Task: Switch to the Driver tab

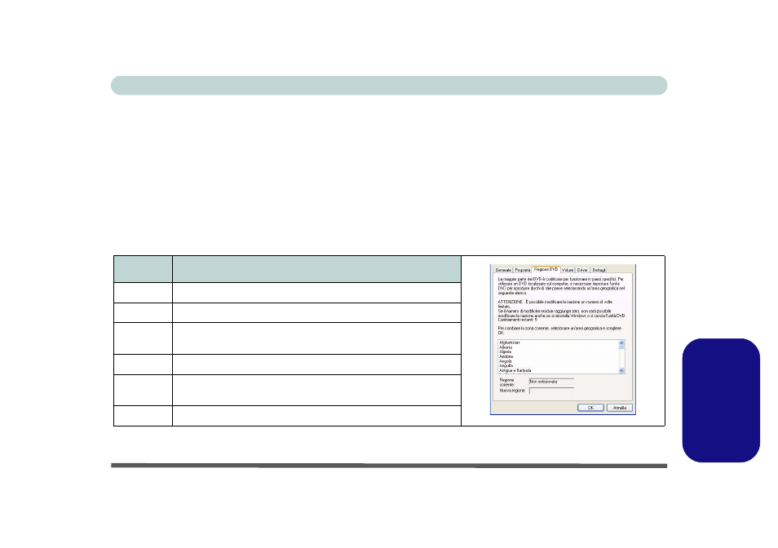Action: pos(582,270)
